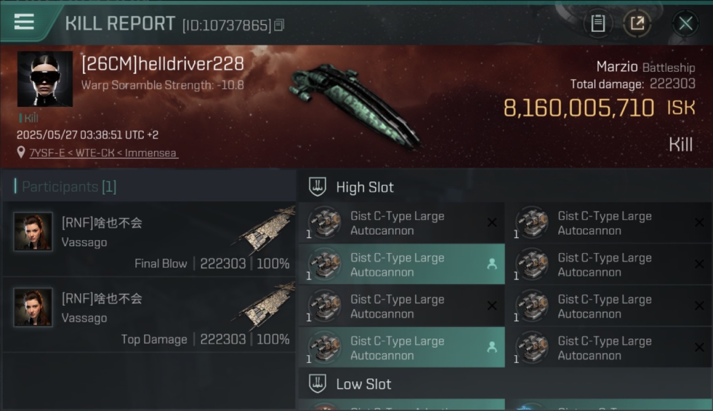Select first highlighted Gist C-Type Autocannon
The height and width of the screenshot is (411, 713).
(401, 264)
